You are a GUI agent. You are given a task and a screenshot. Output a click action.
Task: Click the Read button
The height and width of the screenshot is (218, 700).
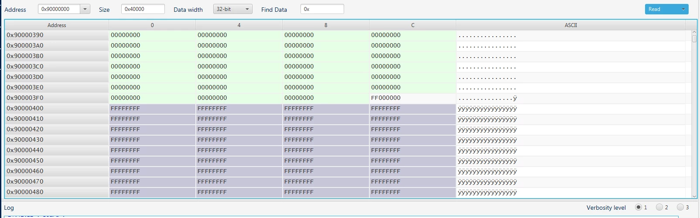point(662,9)
